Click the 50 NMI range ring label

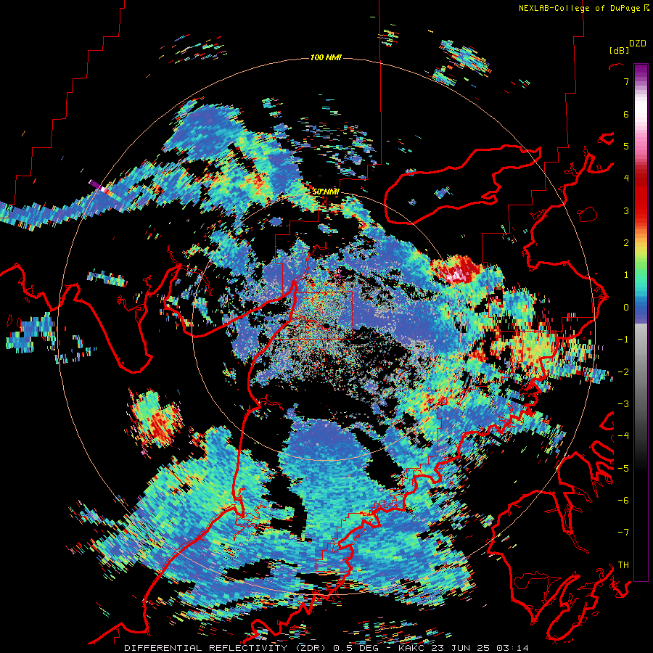(326, 192)
